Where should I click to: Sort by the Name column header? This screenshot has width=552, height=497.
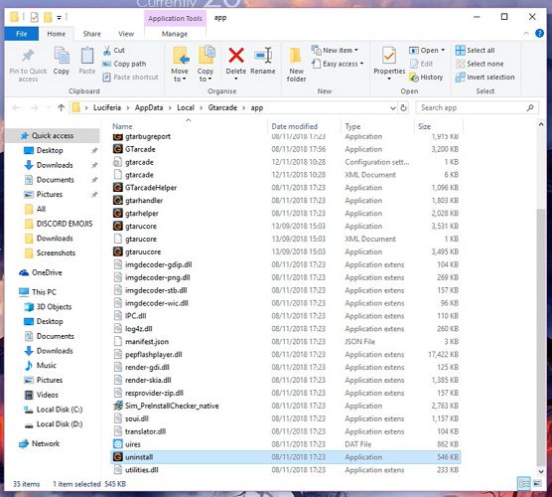(122, 126)
